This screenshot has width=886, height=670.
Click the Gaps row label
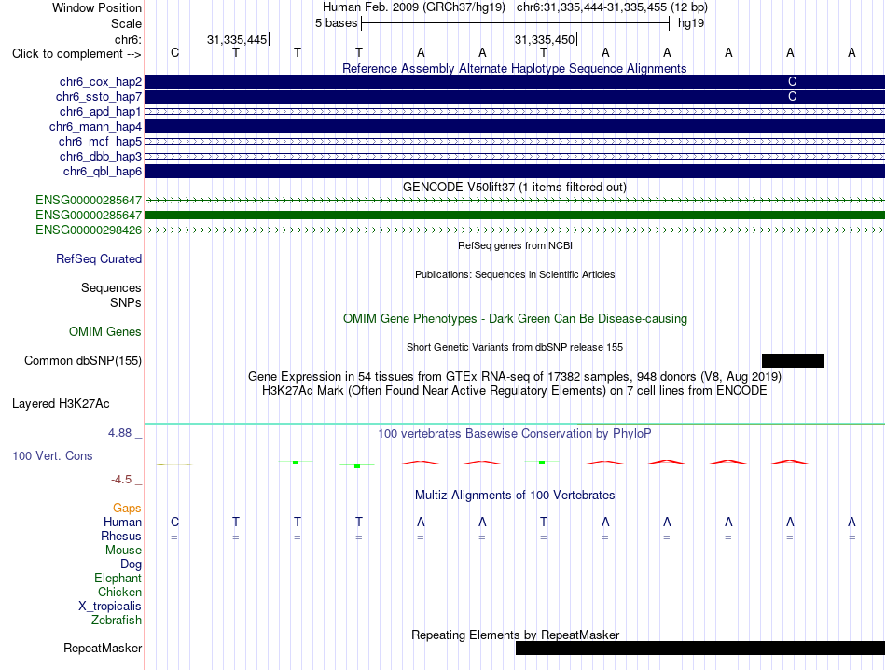coord(127,509)
